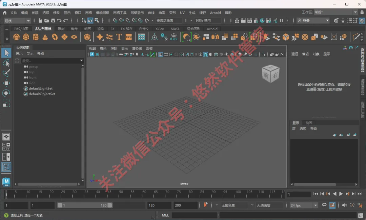Create a polygon cube from the shelf
Image resolution: width=366 pixels, height=220 pixels.
click(26, 37)
